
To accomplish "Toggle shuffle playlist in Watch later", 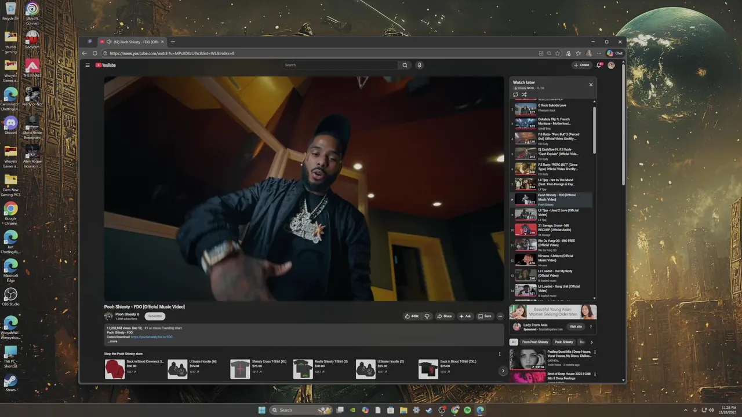I will coord(524,94).
